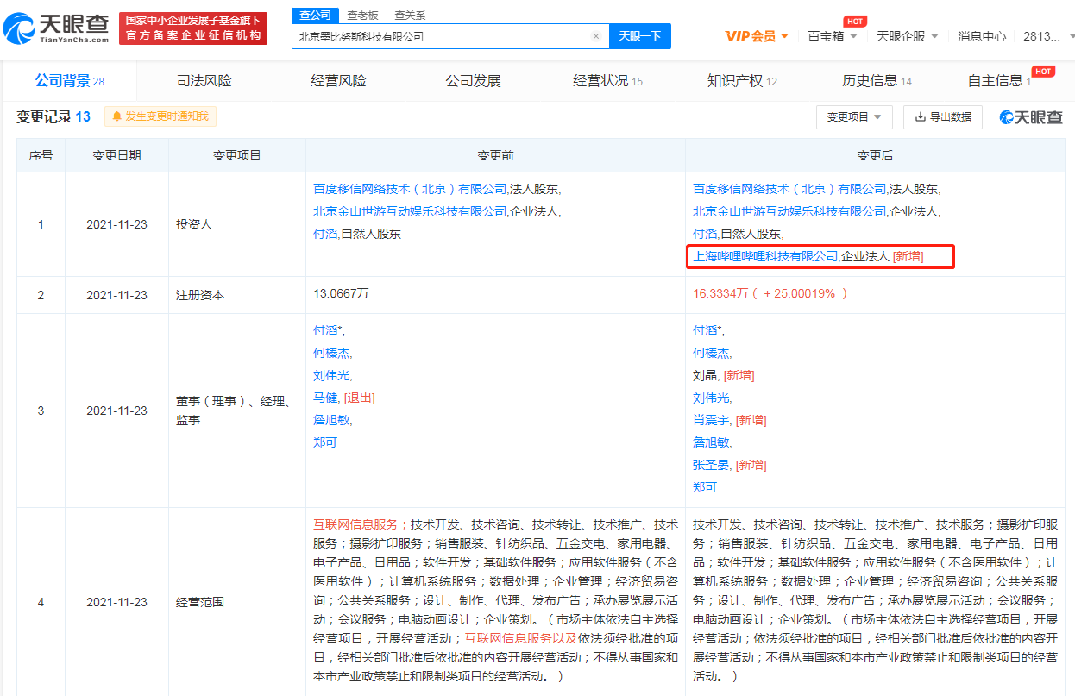Click the 变更前 column header
The width and height of the screenshot is (1075, 696).
(495, 155)
